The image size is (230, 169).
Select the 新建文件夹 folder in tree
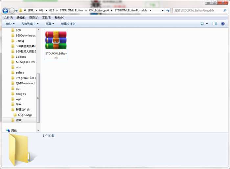[20, 110]
